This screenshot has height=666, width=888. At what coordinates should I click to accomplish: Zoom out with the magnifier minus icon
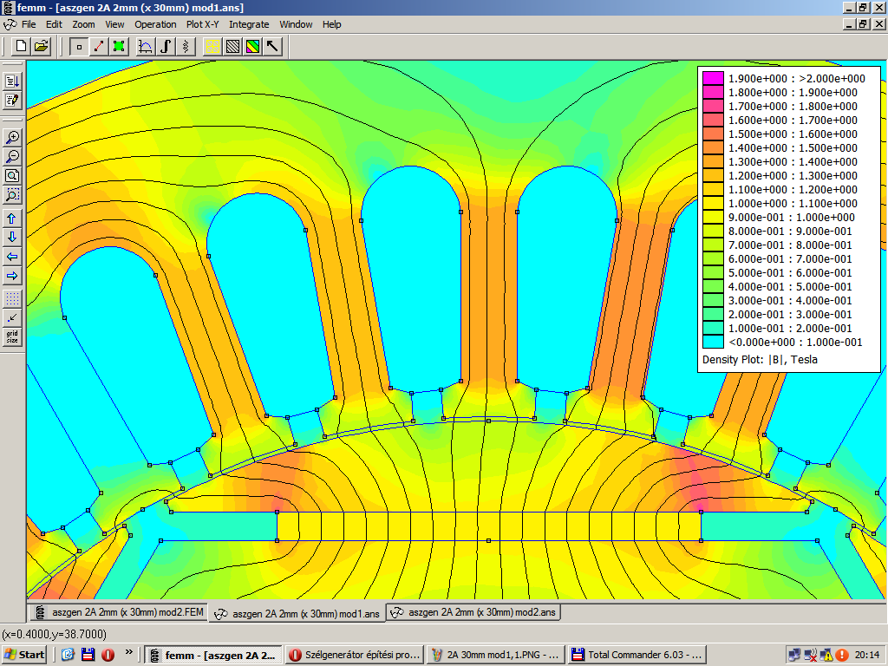coord(12,157)
